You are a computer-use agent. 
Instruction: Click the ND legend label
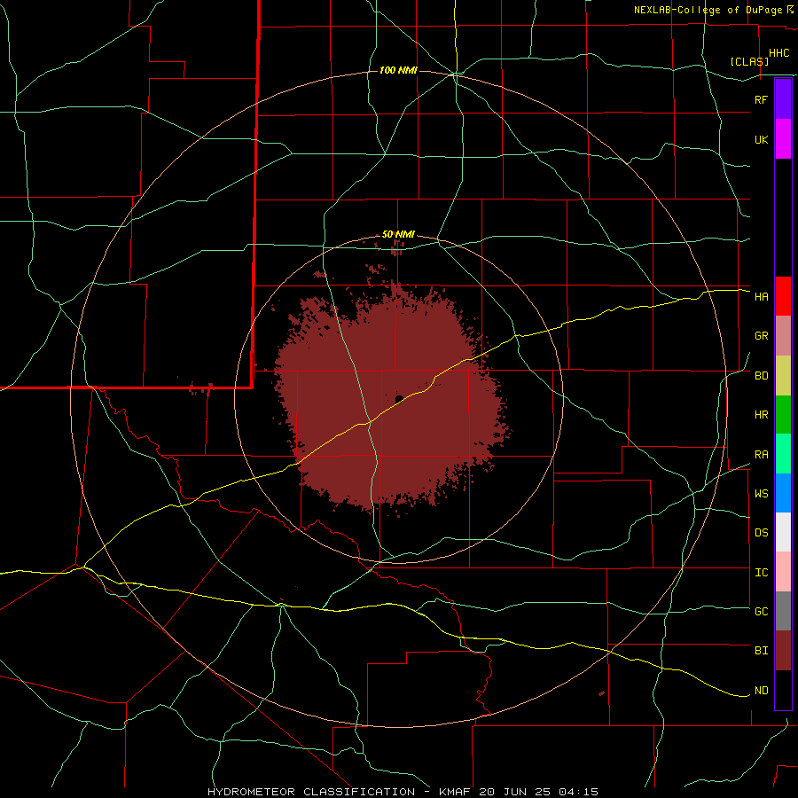(762, 691)
